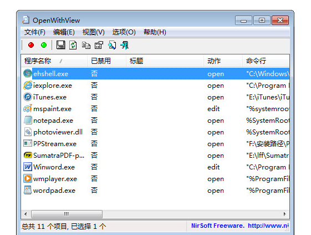311x235 pixels.
Task: Click the refresh toolbar icon
Action: [73, 45]
